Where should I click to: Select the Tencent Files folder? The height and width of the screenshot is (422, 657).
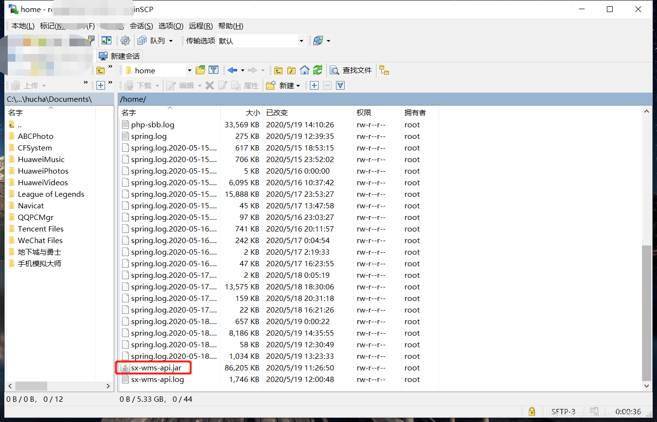40,229
